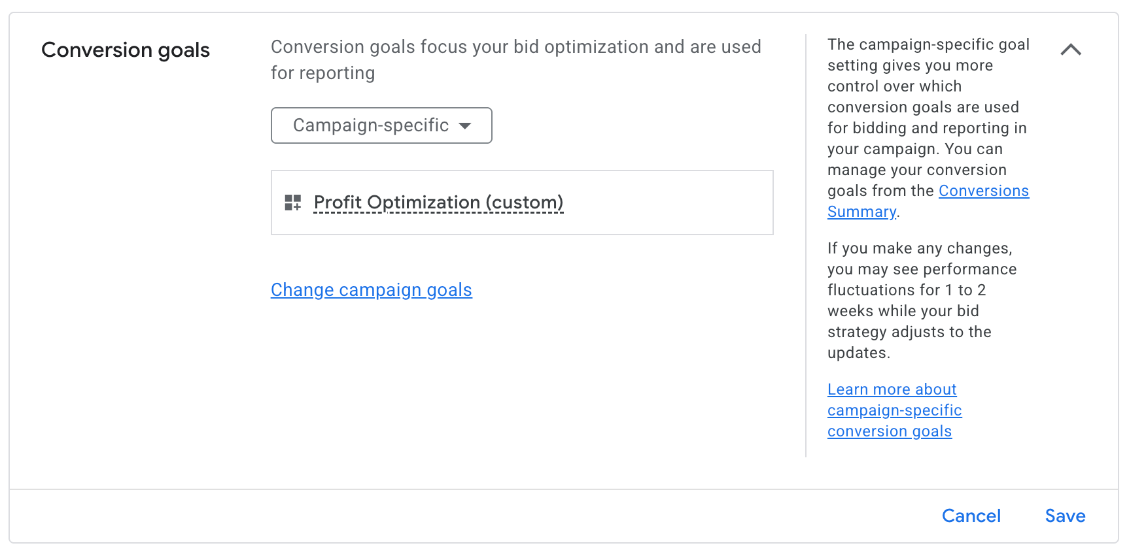Click the Conversion goals section heading
The height and width of the screenshot is (554, 1129).
(126, 50)
